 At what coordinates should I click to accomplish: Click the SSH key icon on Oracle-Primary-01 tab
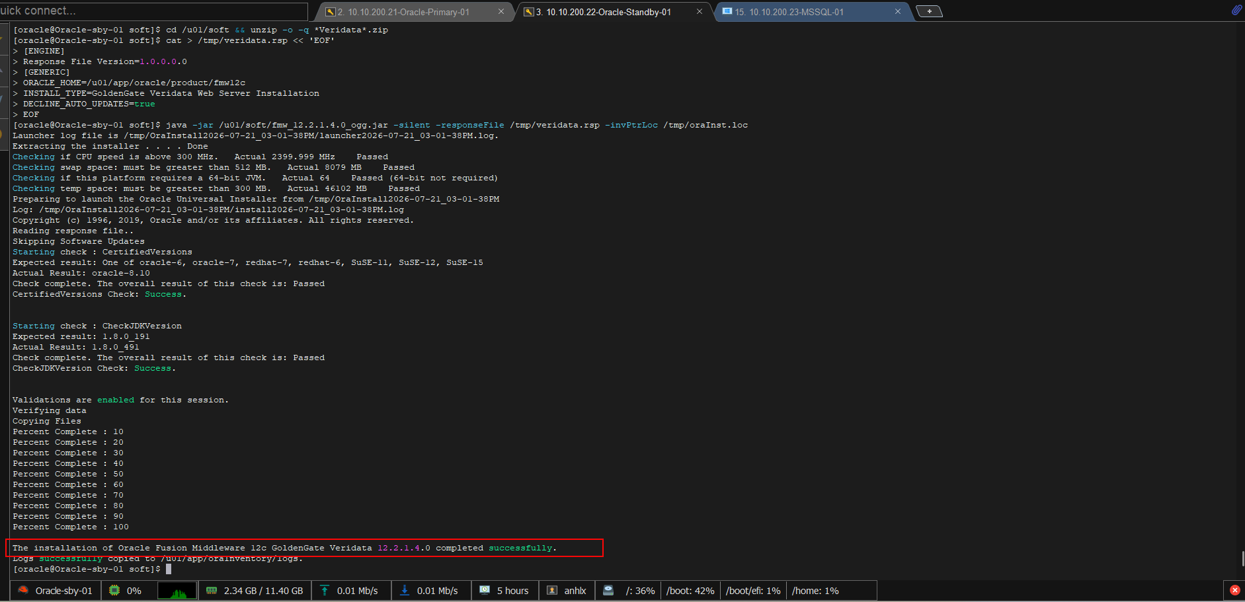331,12
